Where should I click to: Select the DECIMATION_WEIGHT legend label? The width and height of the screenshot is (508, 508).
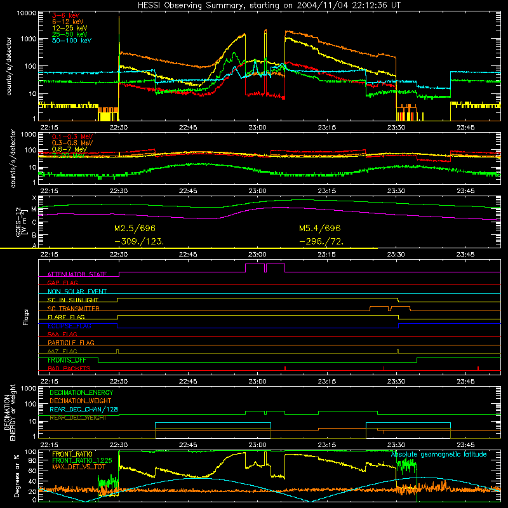(81, 401)
